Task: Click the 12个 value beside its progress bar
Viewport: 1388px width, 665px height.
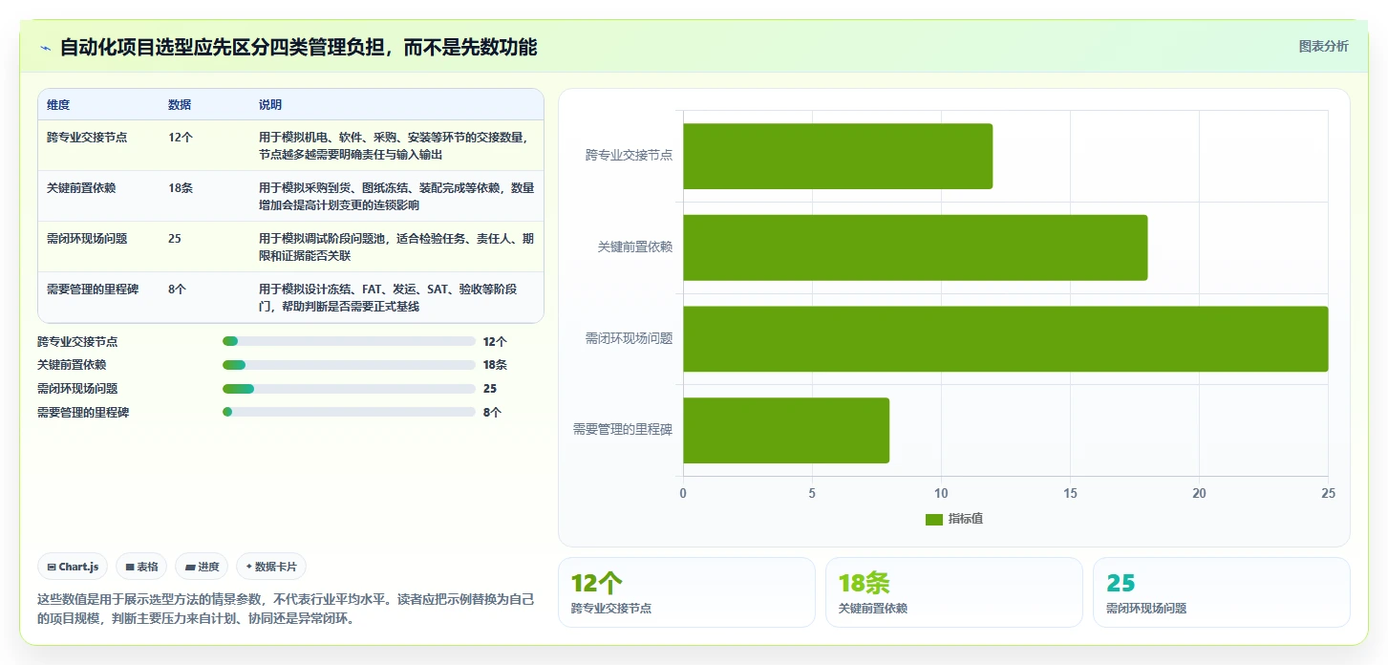Action: [x=495, y=341]
